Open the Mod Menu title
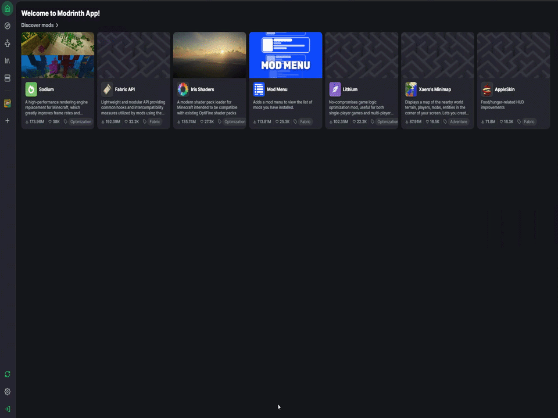Image resolution: width=558 pixels, height=418 pixels. pos(277,89)
